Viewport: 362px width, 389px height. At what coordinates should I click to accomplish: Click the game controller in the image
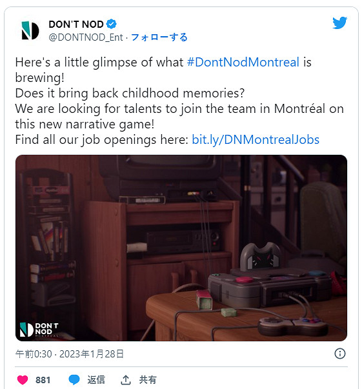pos(293,326)
